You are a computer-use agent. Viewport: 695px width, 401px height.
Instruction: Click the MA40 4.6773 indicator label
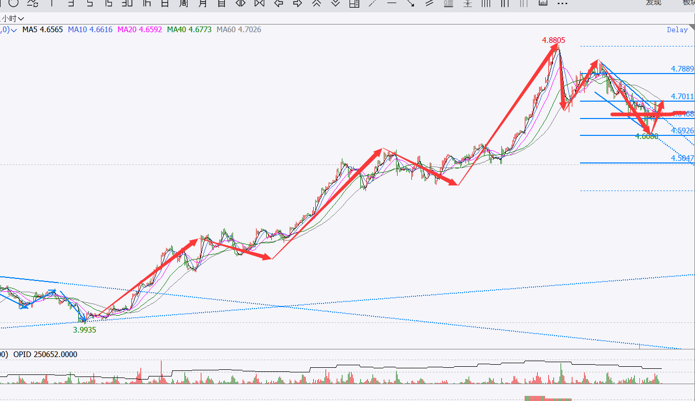189,30
